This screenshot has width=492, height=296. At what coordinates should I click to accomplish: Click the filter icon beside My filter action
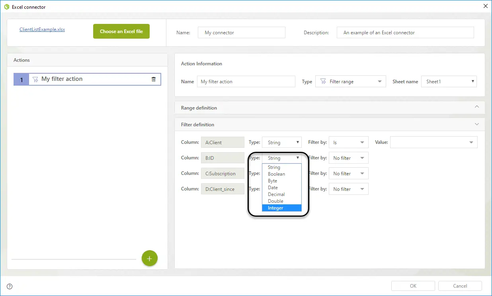pos(35,79)
